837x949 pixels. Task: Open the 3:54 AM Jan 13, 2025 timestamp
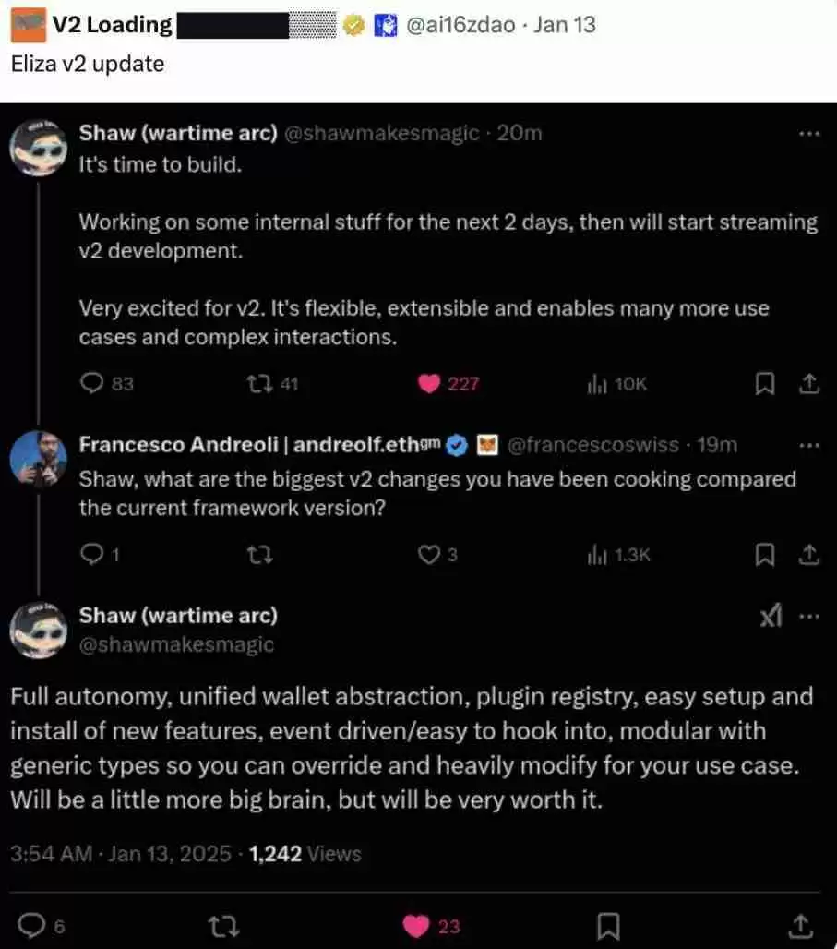120,854
